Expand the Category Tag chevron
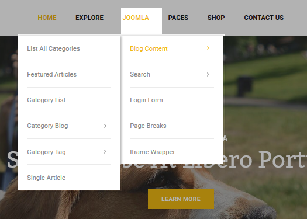307x219 pixels. [x=105, y=151]
